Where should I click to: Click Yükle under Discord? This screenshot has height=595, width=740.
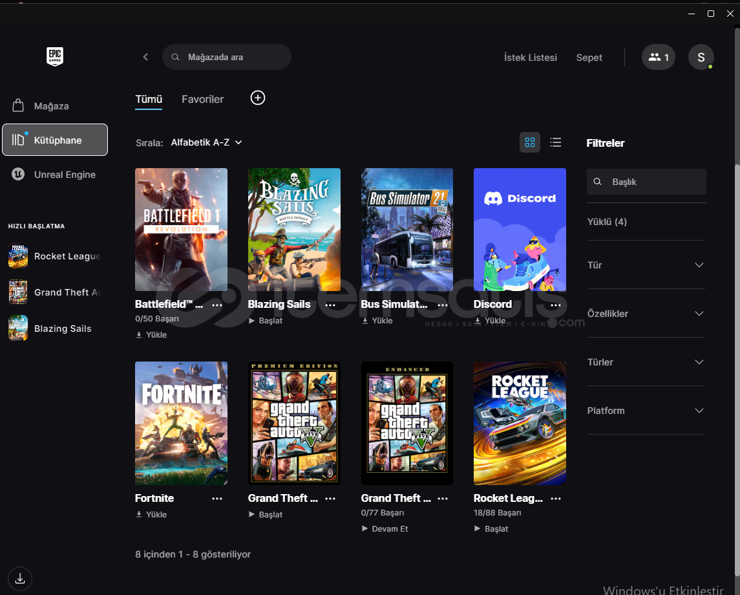490,321
